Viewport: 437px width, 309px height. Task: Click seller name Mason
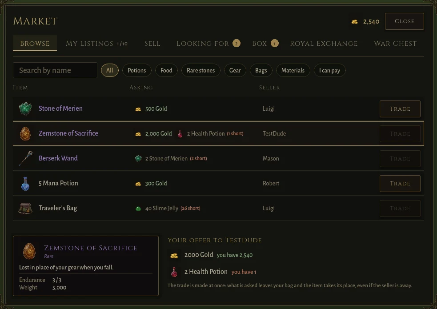coord(271,158)
